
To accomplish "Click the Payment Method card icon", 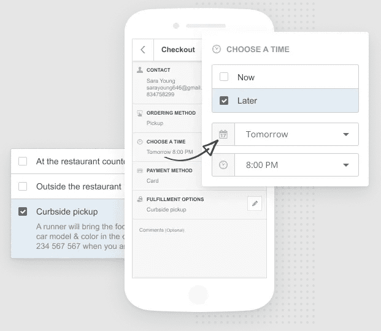I will tap(140, 171).
